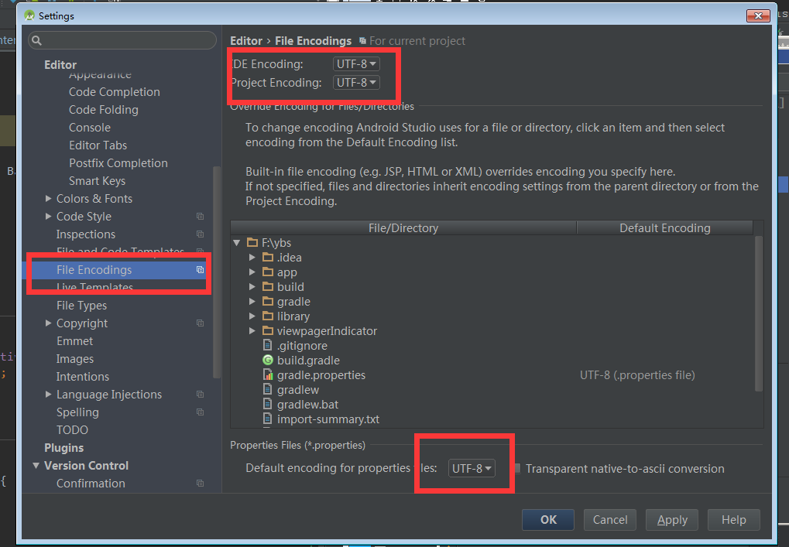Open the TODO settings page
The image size is (789, 547).
coord(72,430)
